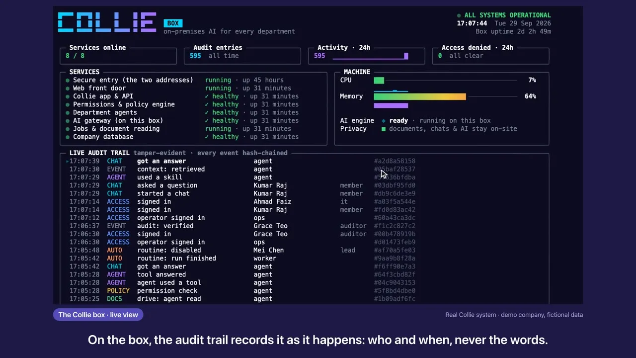Select the "LIVE AUDIT TRAIL" heading
636x358 pixels.
tap(99, 153)
